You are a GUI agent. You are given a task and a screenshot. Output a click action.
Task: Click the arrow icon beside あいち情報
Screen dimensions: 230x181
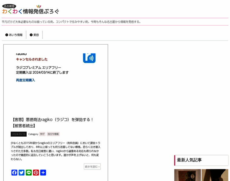7,35
